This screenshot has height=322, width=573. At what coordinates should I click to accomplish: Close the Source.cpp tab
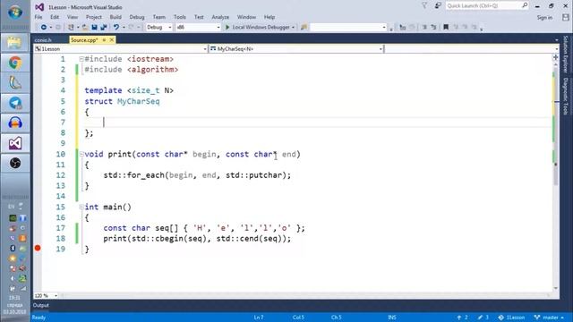pyautogui.click(x=112, y=39)
